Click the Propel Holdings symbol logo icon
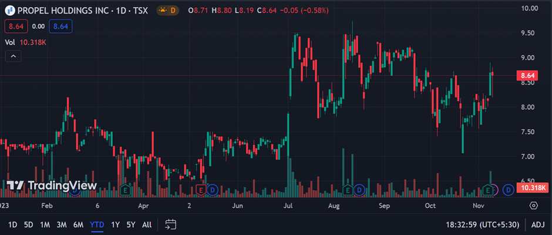552x235 pixels. pyautogui.click(x=11, y=10)
